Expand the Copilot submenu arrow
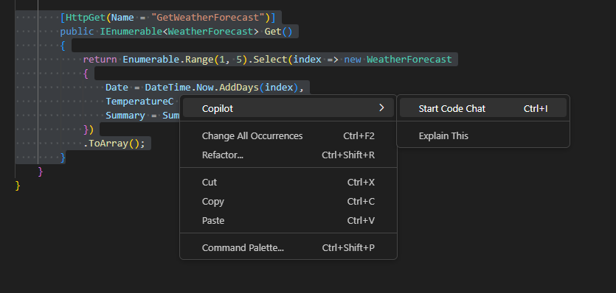616x293 pixels. tap(381, 108)
